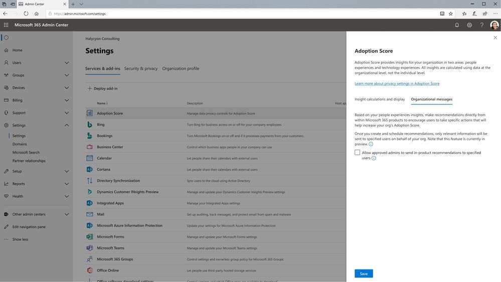Select the Admin Center browser tab
This screenshot has height=282, width=501.
[x=43, y=4]
